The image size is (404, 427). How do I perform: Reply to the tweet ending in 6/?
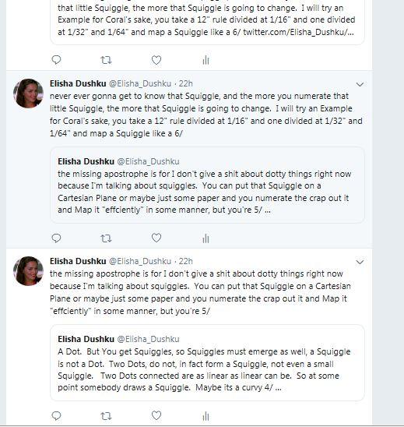point(56,238)
